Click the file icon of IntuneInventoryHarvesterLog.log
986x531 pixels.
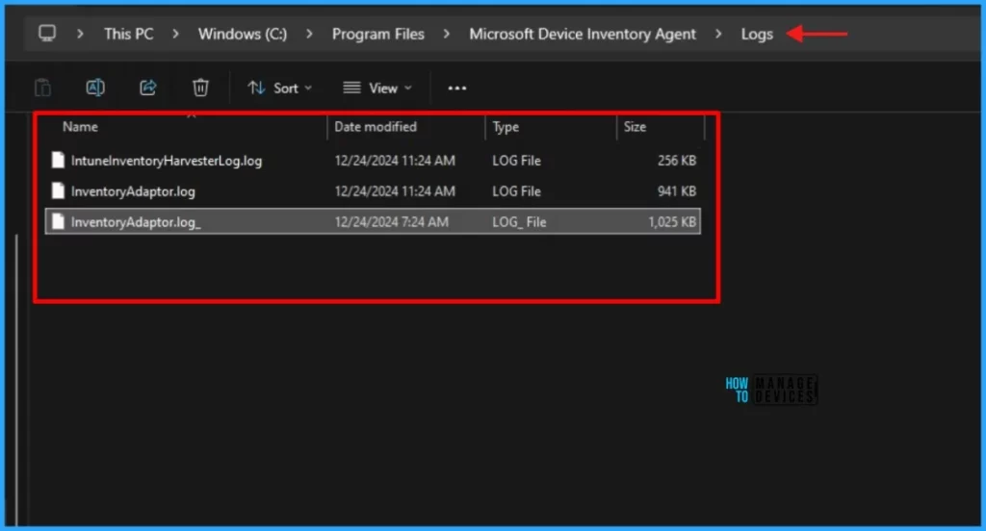(x=58, y=161)
